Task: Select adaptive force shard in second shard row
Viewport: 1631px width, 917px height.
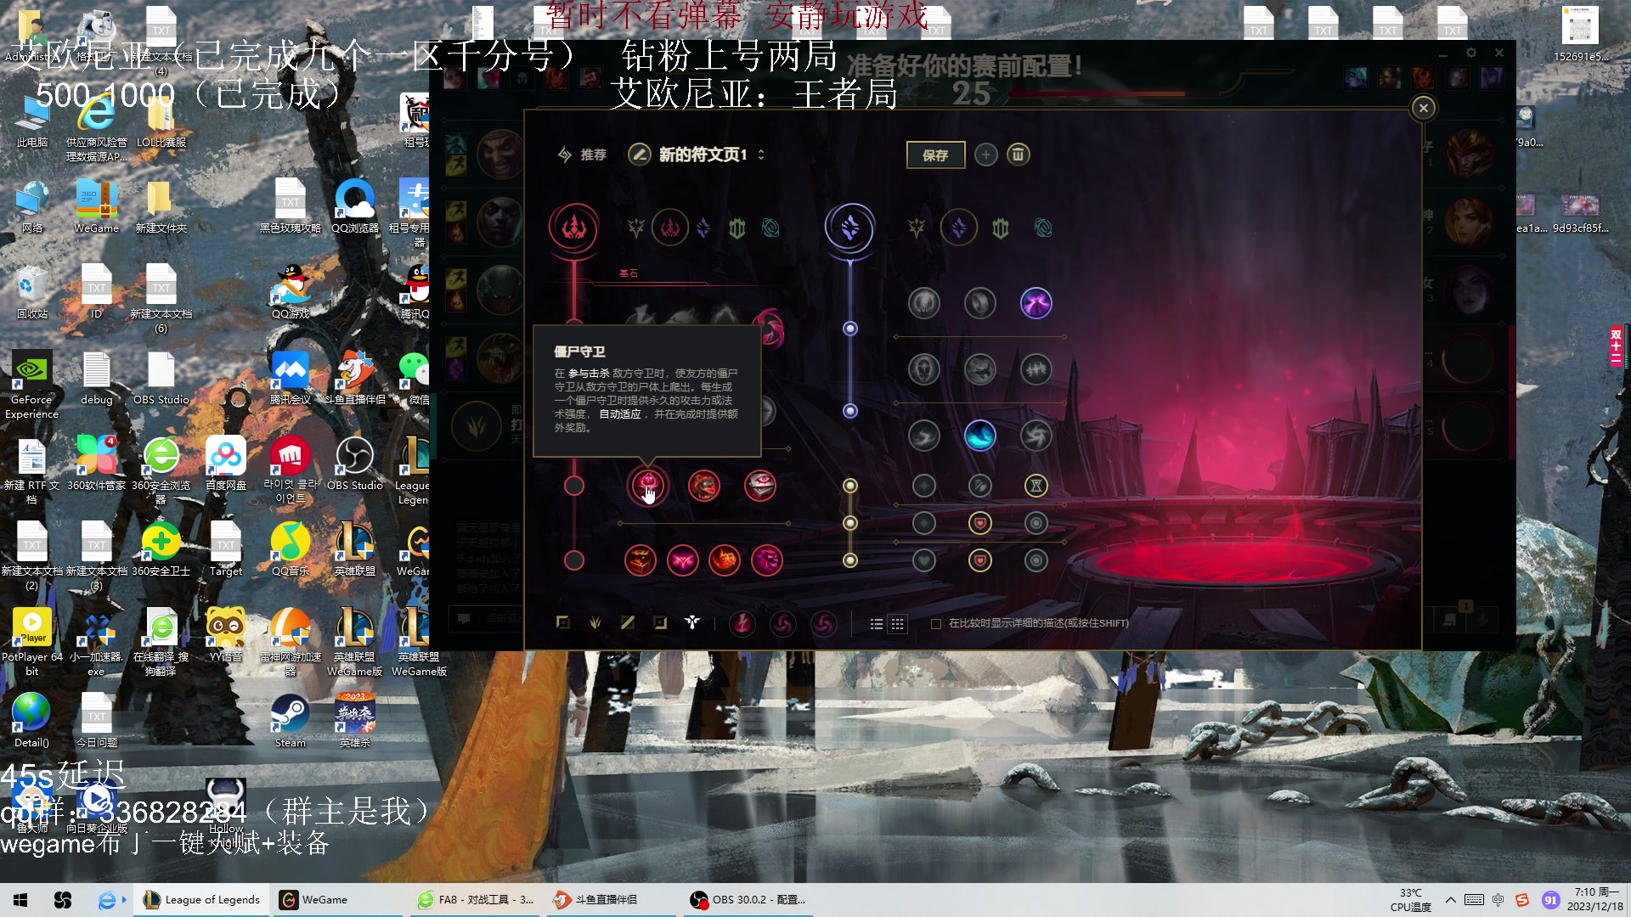Action: pyautogui.click(x=924, y=523)
